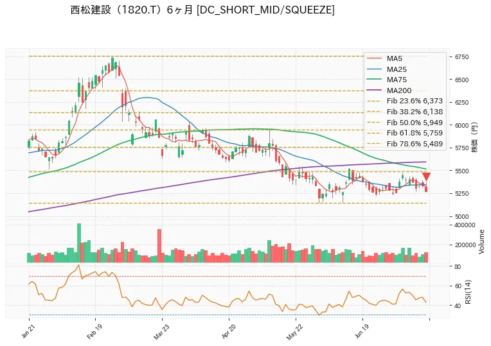Click Fib 61.8% 5,759 legend entry
This screenshot has height=346, width=491.
pyautogui.click(x=405, y=133)
